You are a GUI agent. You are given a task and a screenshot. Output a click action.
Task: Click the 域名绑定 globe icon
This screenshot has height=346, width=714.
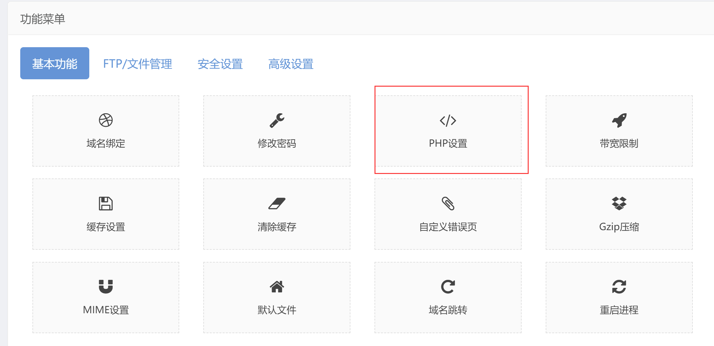[106, 120]
